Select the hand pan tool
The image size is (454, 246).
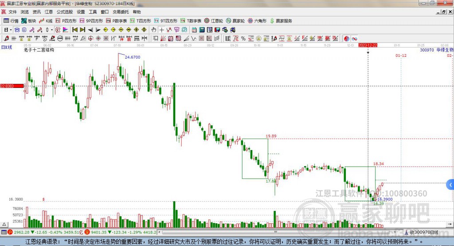pos(154,30)
